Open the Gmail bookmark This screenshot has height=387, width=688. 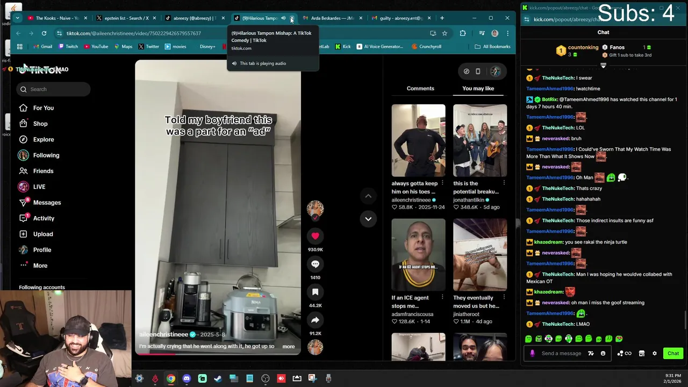42,47
